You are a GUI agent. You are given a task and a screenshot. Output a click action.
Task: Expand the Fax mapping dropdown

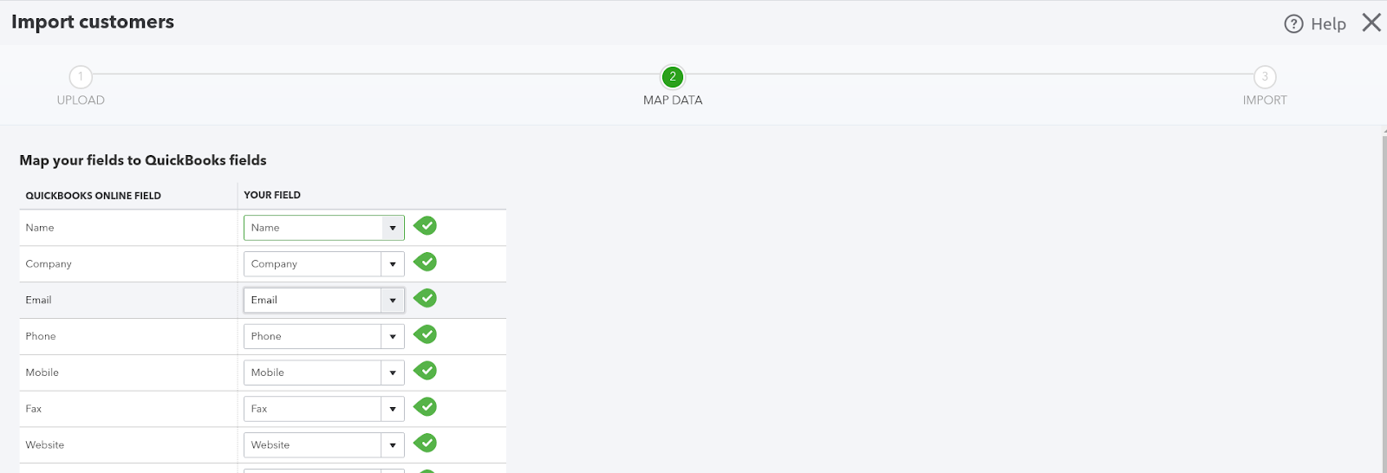tap(393, 409)
